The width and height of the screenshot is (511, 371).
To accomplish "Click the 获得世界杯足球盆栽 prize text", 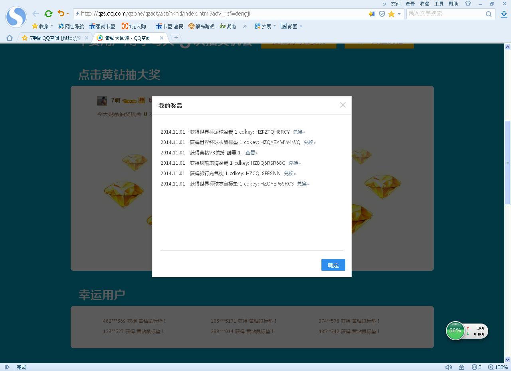I will pyautogui.click(x=212, y=132).
